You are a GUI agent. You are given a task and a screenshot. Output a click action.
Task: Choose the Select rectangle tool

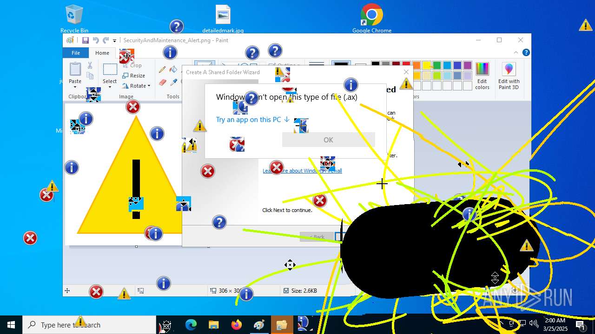pyautogui.click(x=110, y=70)
